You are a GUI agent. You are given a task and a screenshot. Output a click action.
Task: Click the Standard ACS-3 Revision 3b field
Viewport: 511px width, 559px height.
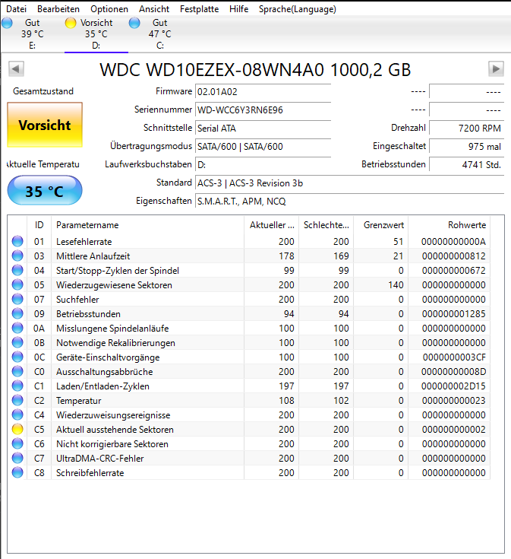pos(349,183)
